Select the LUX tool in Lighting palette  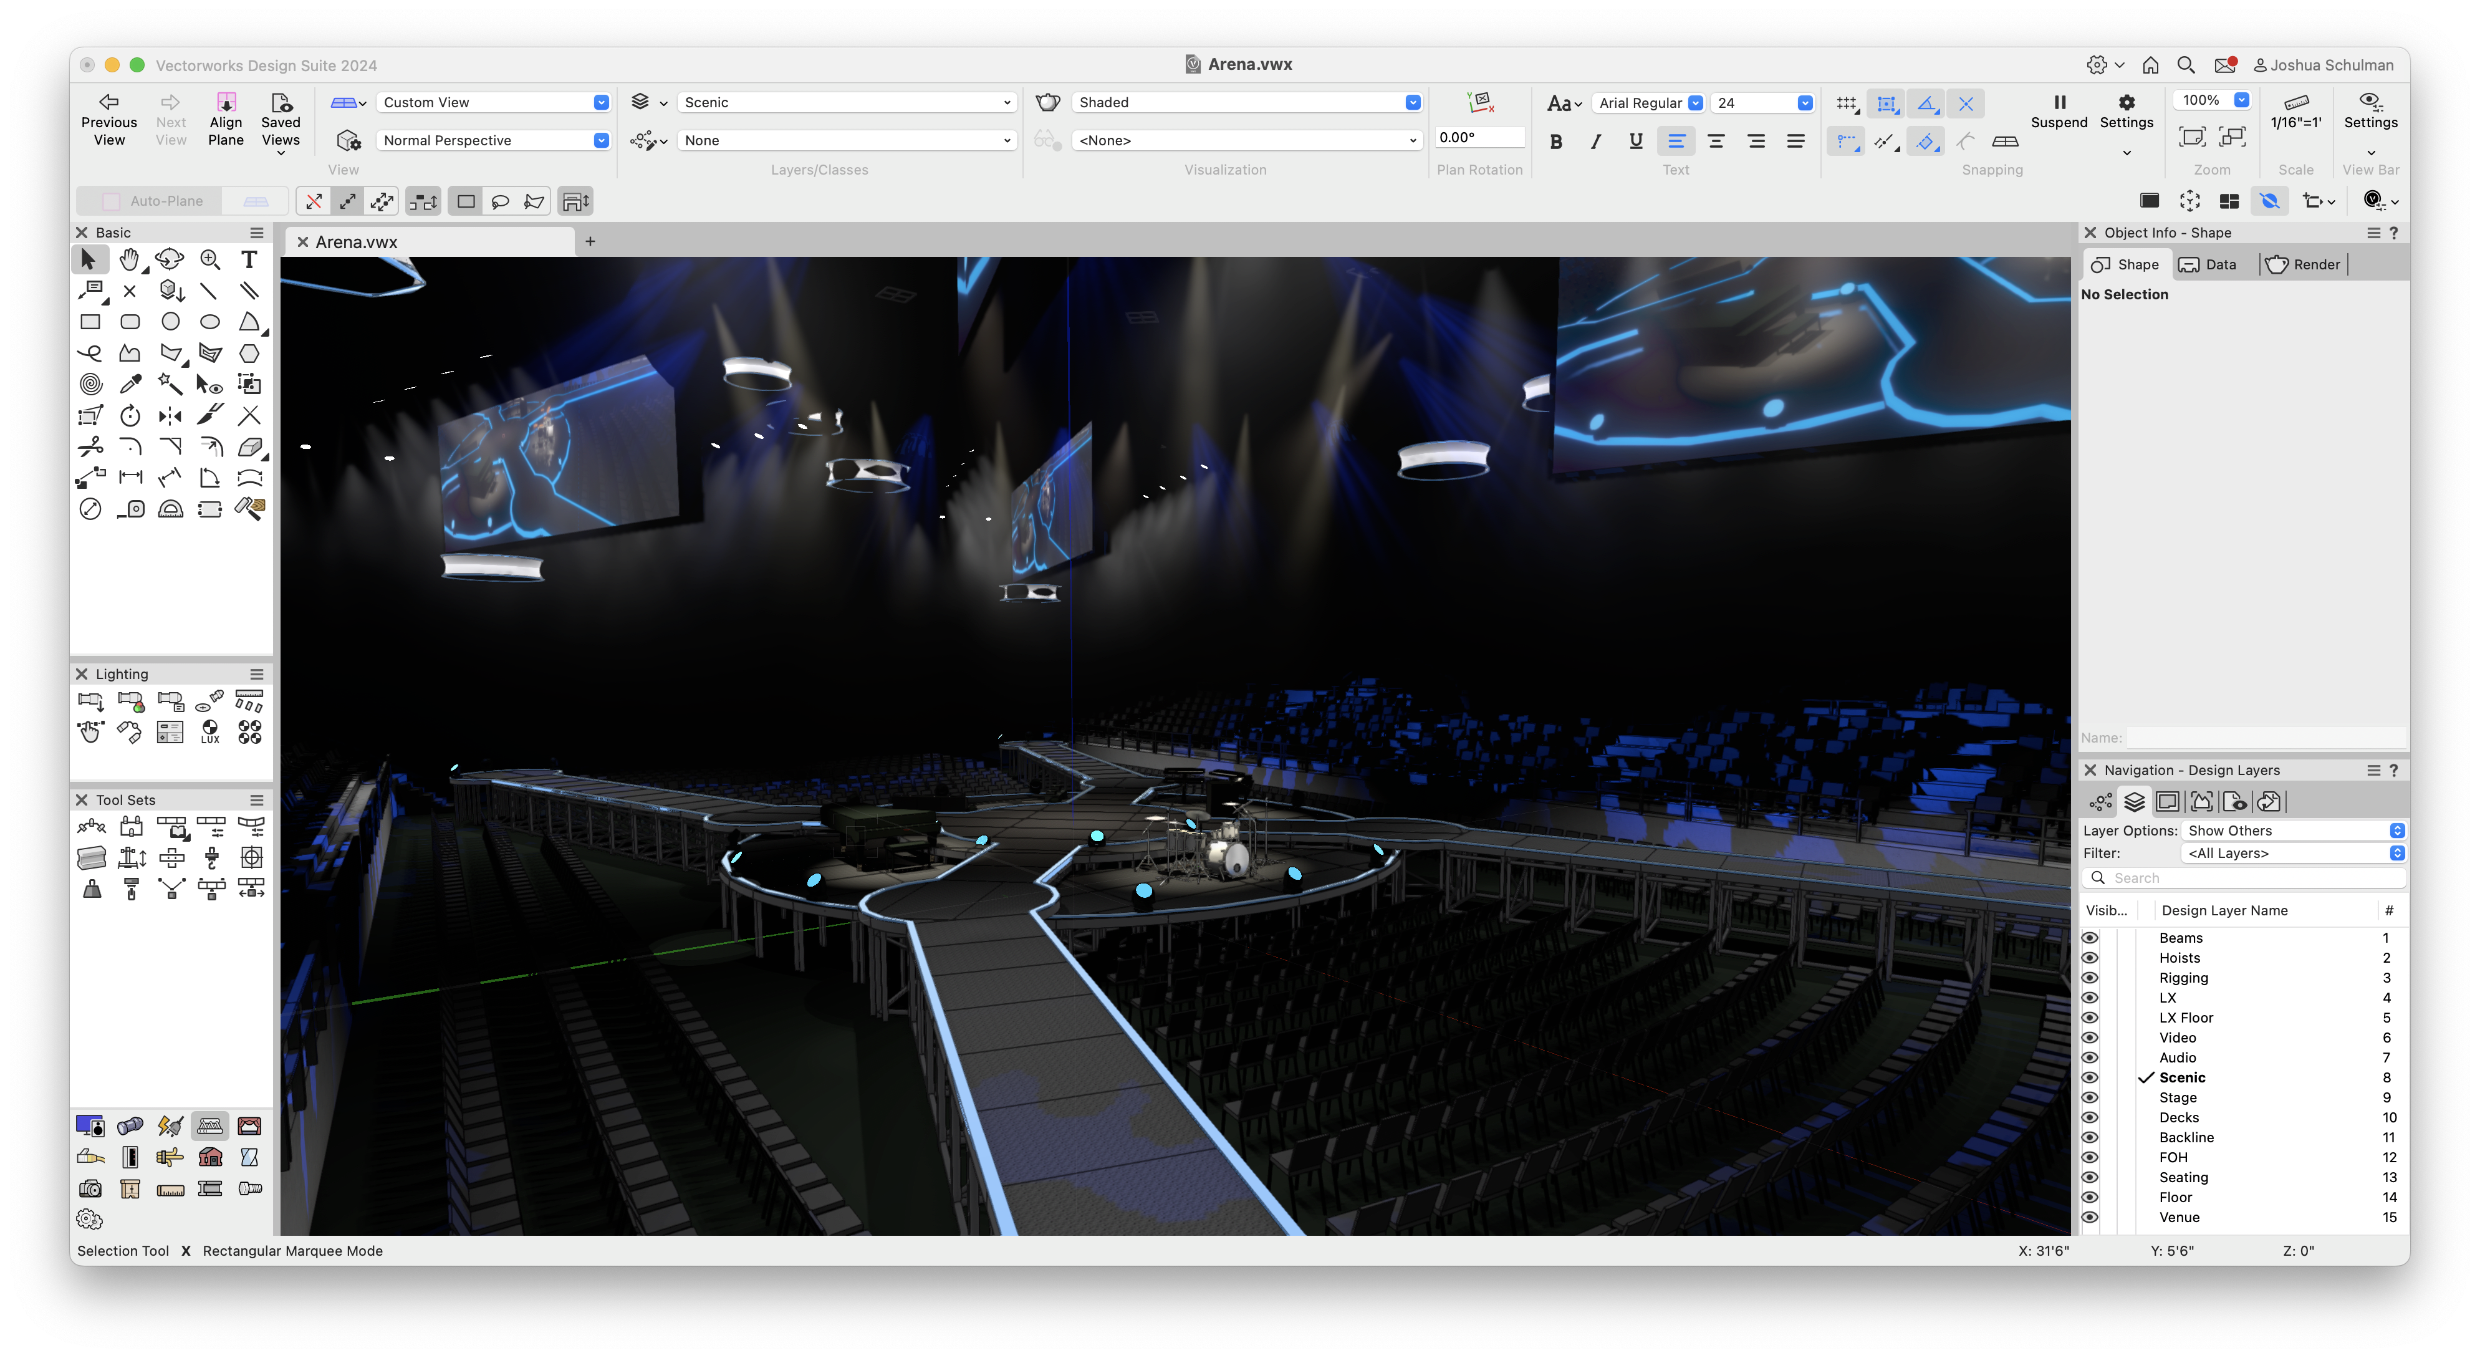tap(210, 732)
